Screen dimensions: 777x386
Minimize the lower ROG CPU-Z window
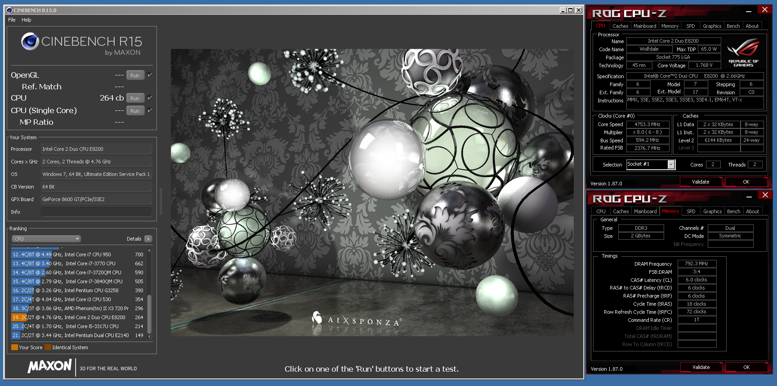tap(749, 196)
